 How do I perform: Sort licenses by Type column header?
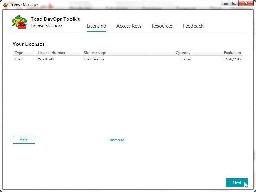tap(24, 53)
